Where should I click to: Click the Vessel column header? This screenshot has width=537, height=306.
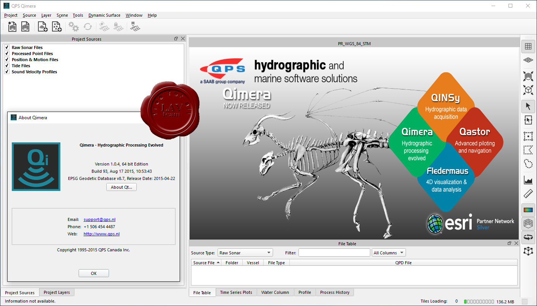pyautogui.click(x=253, y=262)
